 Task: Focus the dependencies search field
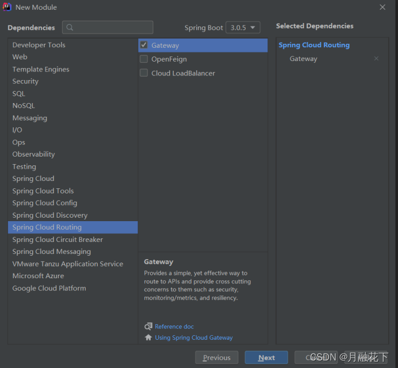pos(108,27)
